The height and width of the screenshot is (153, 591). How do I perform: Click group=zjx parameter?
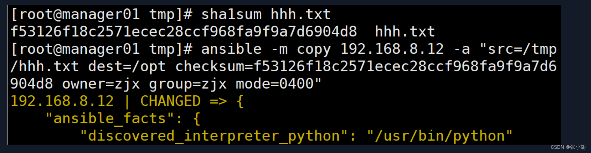click(188, 84)
